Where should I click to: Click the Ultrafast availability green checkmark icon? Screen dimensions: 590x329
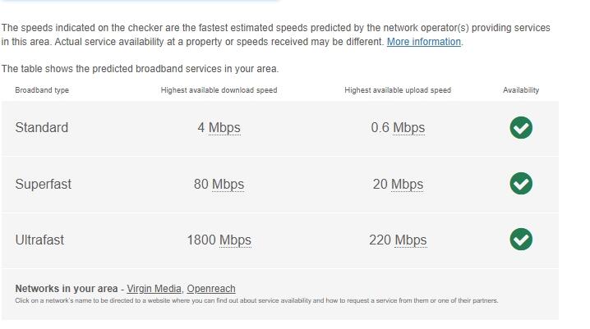point(521,240)
